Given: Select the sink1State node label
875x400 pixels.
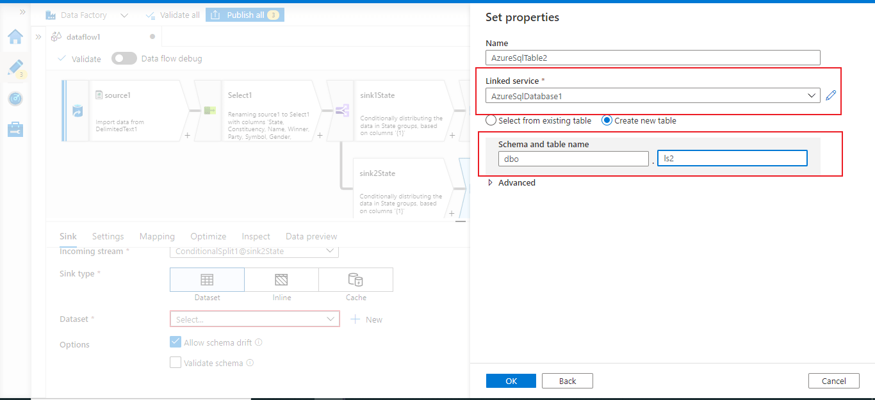Looking at the screenshot, I should (x=377, y=95).
